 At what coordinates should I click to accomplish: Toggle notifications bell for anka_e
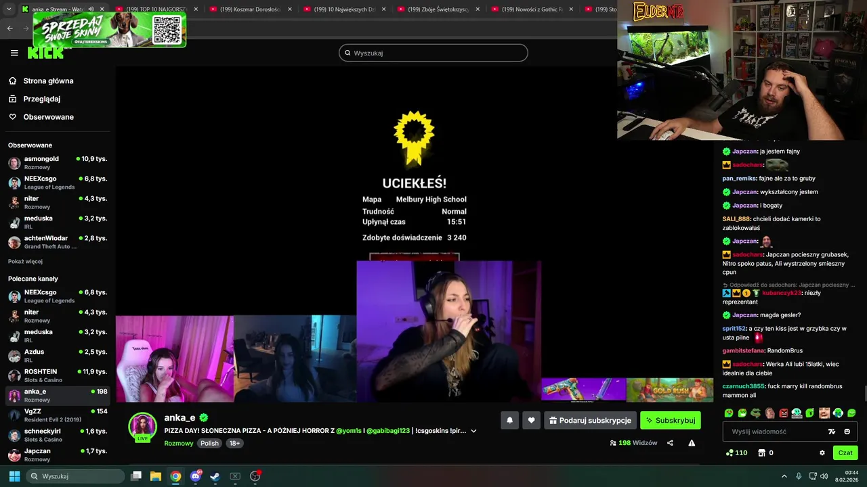point(510,420)
